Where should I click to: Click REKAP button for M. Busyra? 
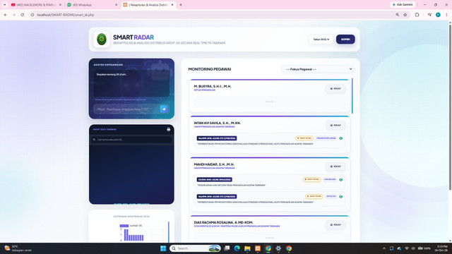tap(335, 89)
